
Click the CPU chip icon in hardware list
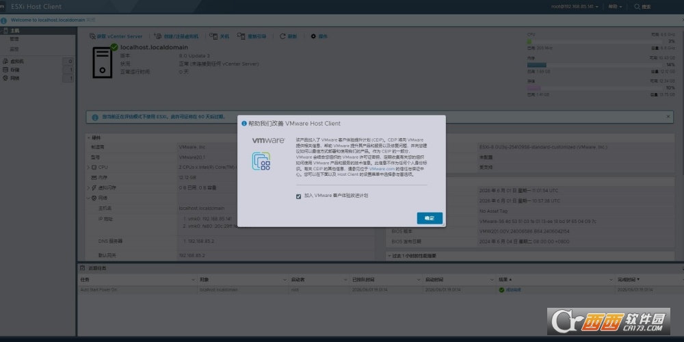click(x=94, y=168)
